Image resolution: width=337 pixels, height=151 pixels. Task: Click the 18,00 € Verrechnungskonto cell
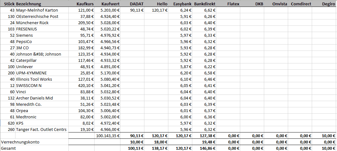click(156, 142)
